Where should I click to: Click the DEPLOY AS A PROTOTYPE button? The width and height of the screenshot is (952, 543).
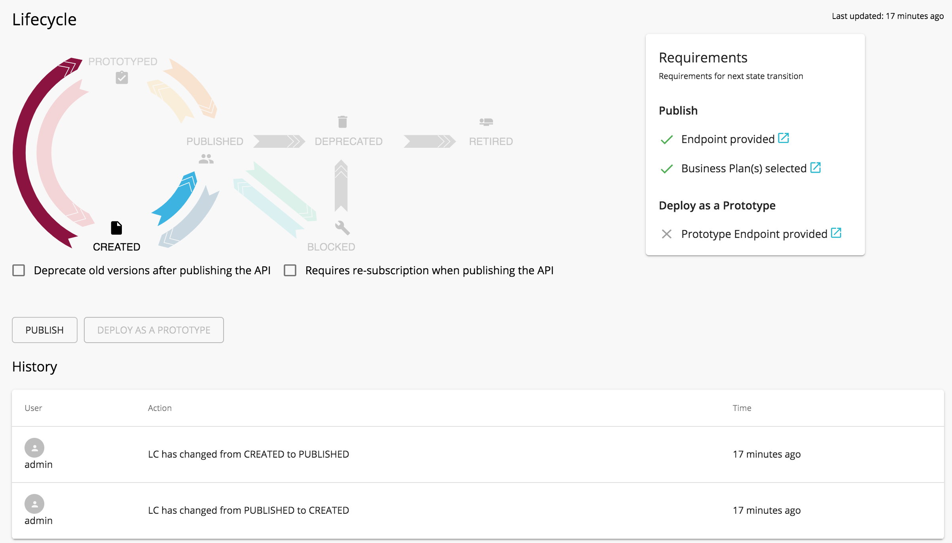pos(154,330)
